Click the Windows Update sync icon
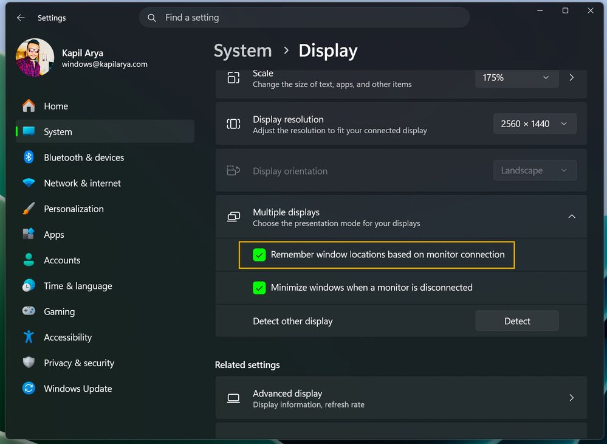 tap(29, 389)
